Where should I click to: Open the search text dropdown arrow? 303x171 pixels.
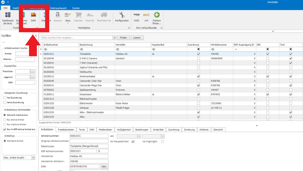point(114,38)
